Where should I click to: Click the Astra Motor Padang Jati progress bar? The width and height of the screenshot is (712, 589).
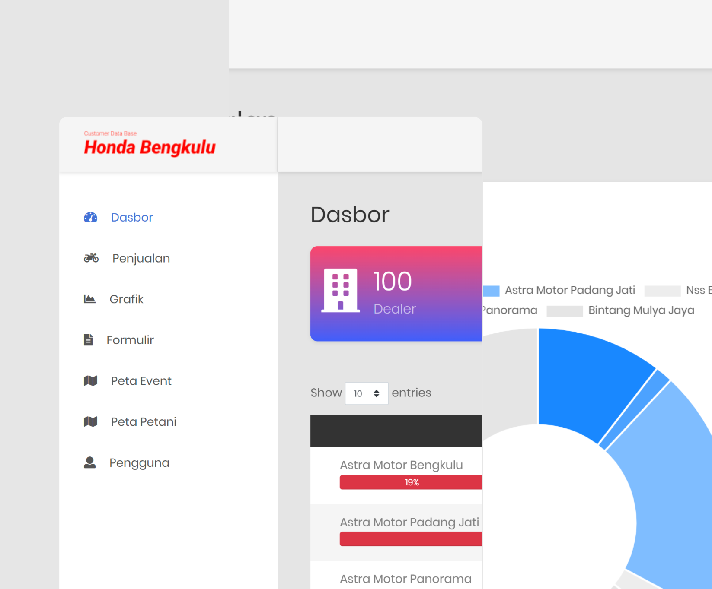(x=411, y=539)
